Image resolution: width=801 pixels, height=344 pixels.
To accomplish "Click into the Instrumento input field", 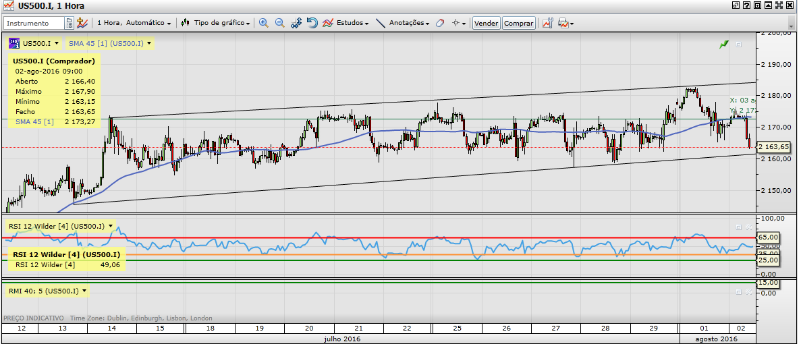I will click(x=34, y=23).
